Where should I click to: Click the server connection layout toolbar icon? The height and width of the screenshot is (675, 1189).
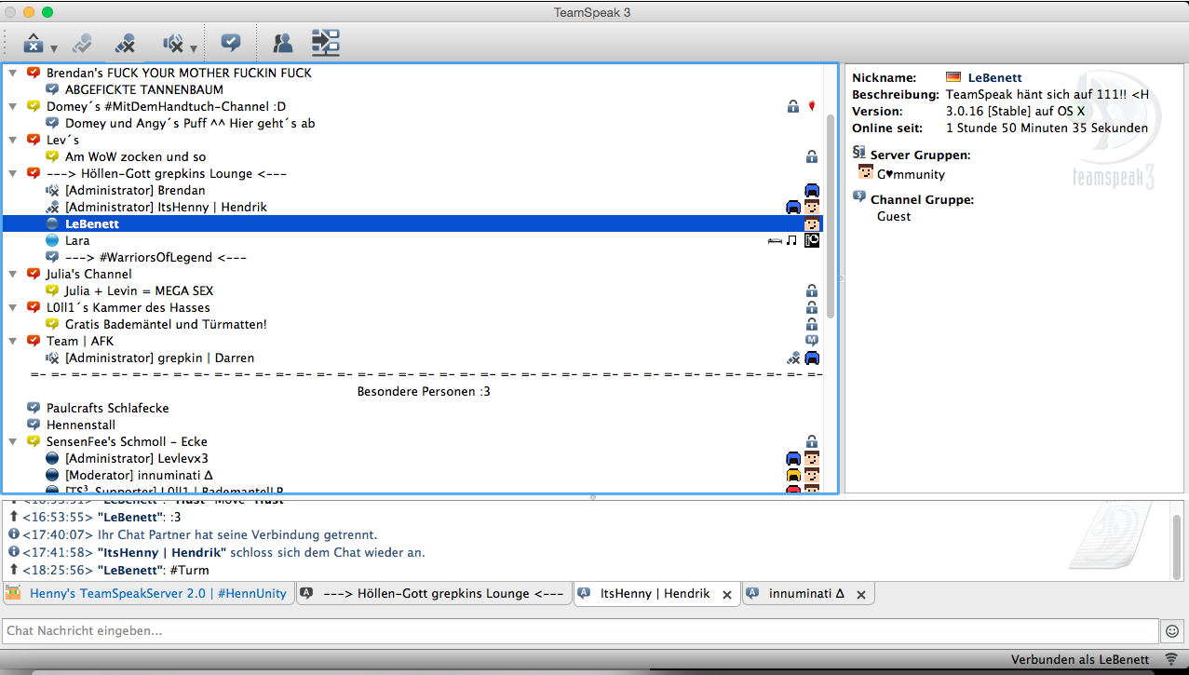coord(326,42)
